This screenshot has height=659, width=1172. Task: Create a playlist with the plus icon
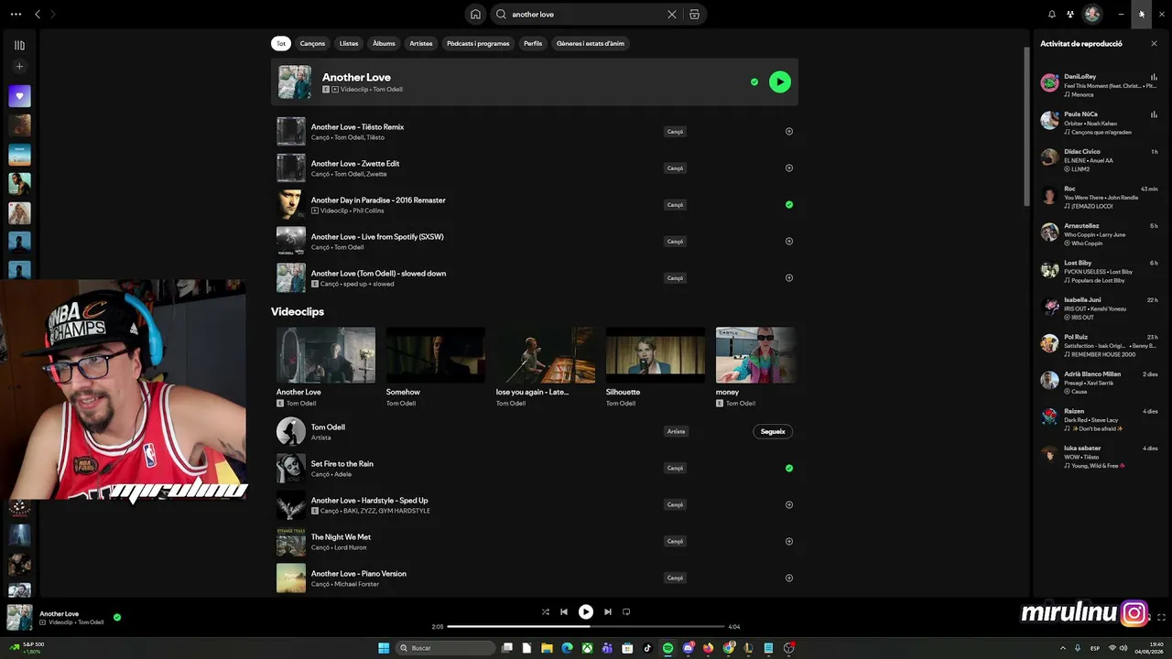[19, 67]
